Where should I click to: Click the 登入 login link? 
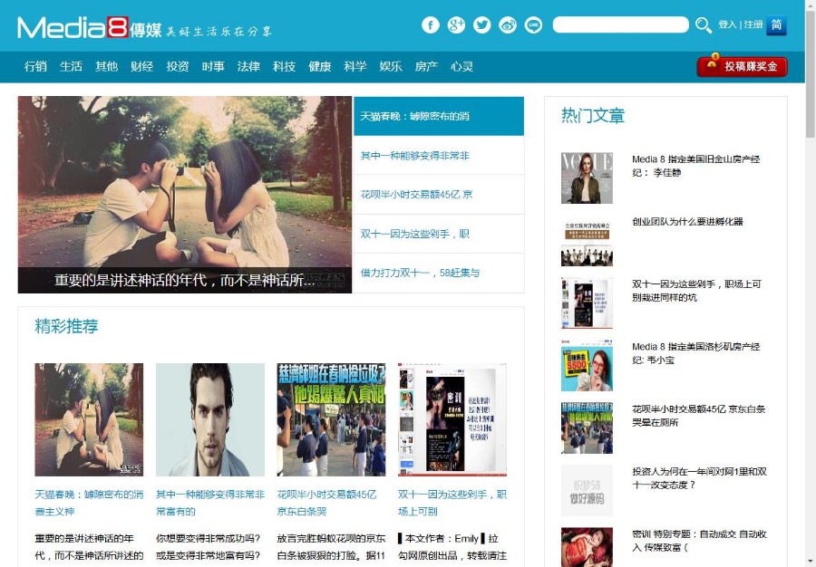coord(727,25)
